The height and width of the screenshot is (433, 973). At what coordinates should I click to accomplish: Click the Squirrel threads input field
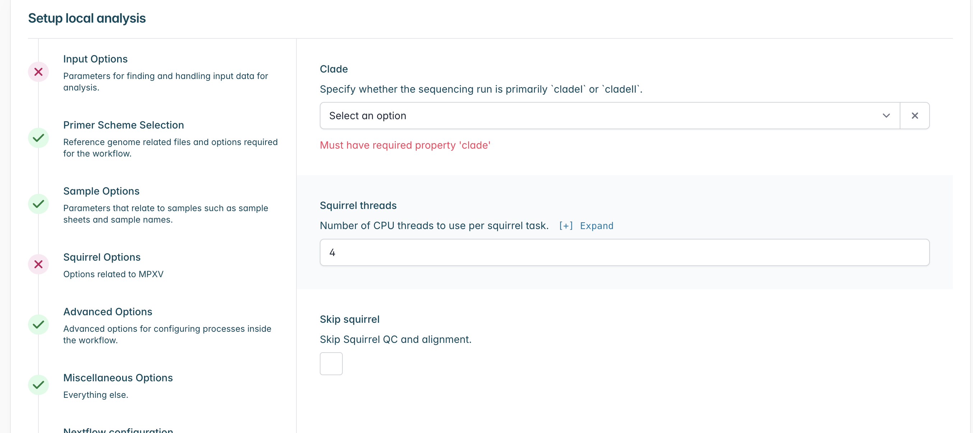click(x=624, y=252)
